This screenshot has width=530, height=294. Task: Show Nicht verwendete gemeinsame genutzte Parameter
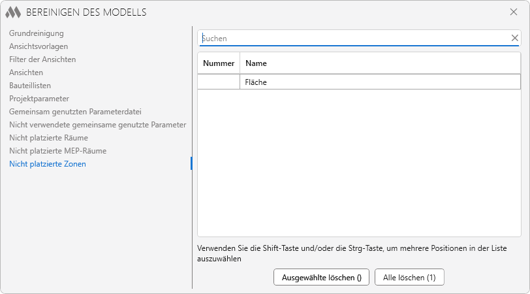tap(97, 125)
